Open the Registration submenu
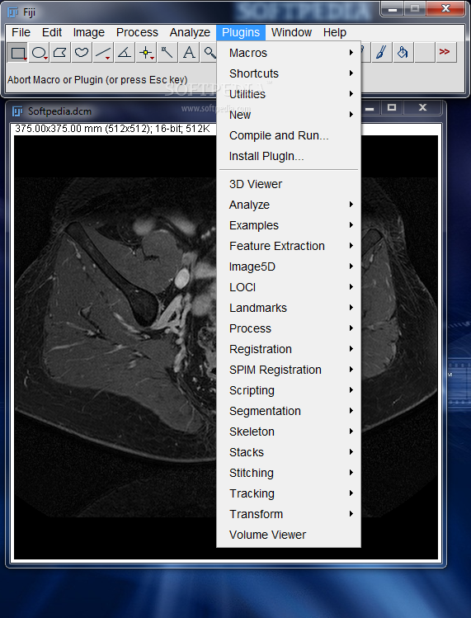This screenshot has height=618, width=471. tap(289, 349)
